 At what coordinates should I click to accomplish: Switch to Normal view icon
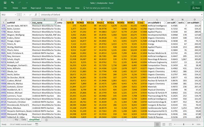pos(157,124)
